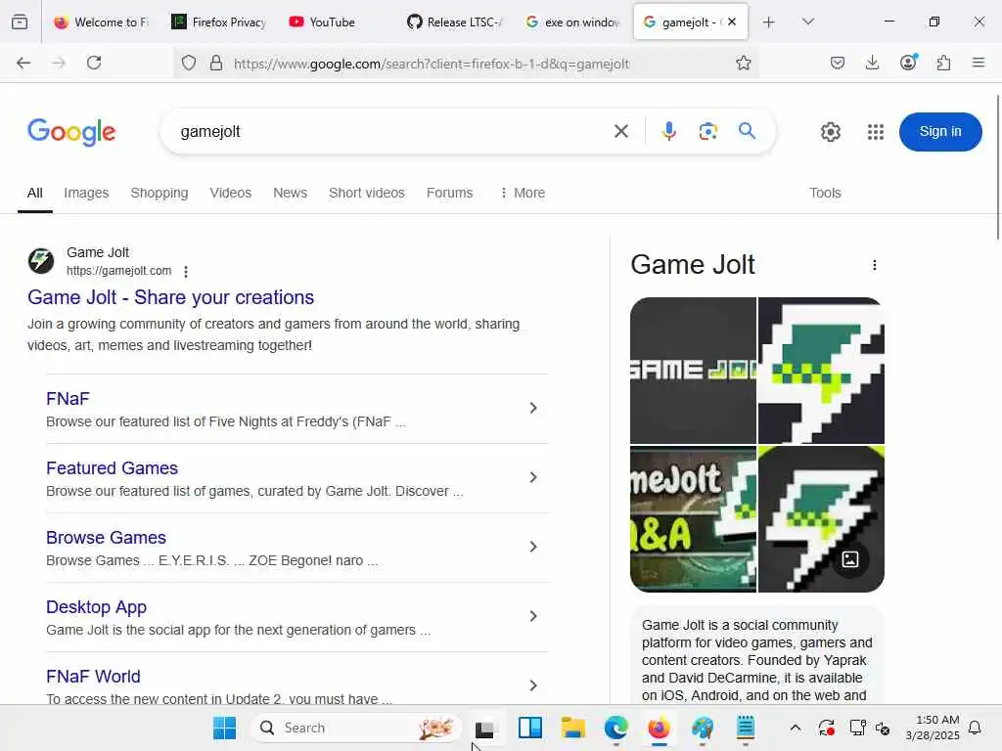Open the FNaF sitelink
The image size is (1002, 751).
(68, 399)
